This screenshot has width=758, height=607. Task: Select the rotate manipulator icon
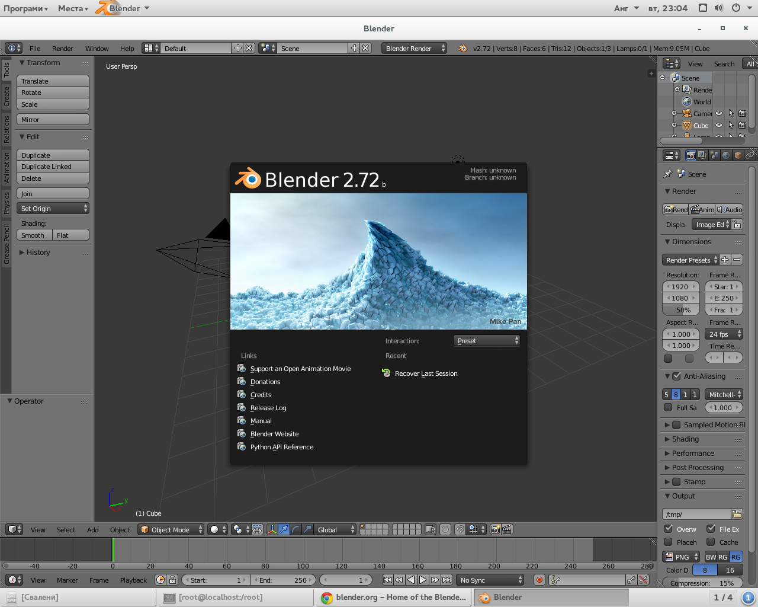(296, 529)
